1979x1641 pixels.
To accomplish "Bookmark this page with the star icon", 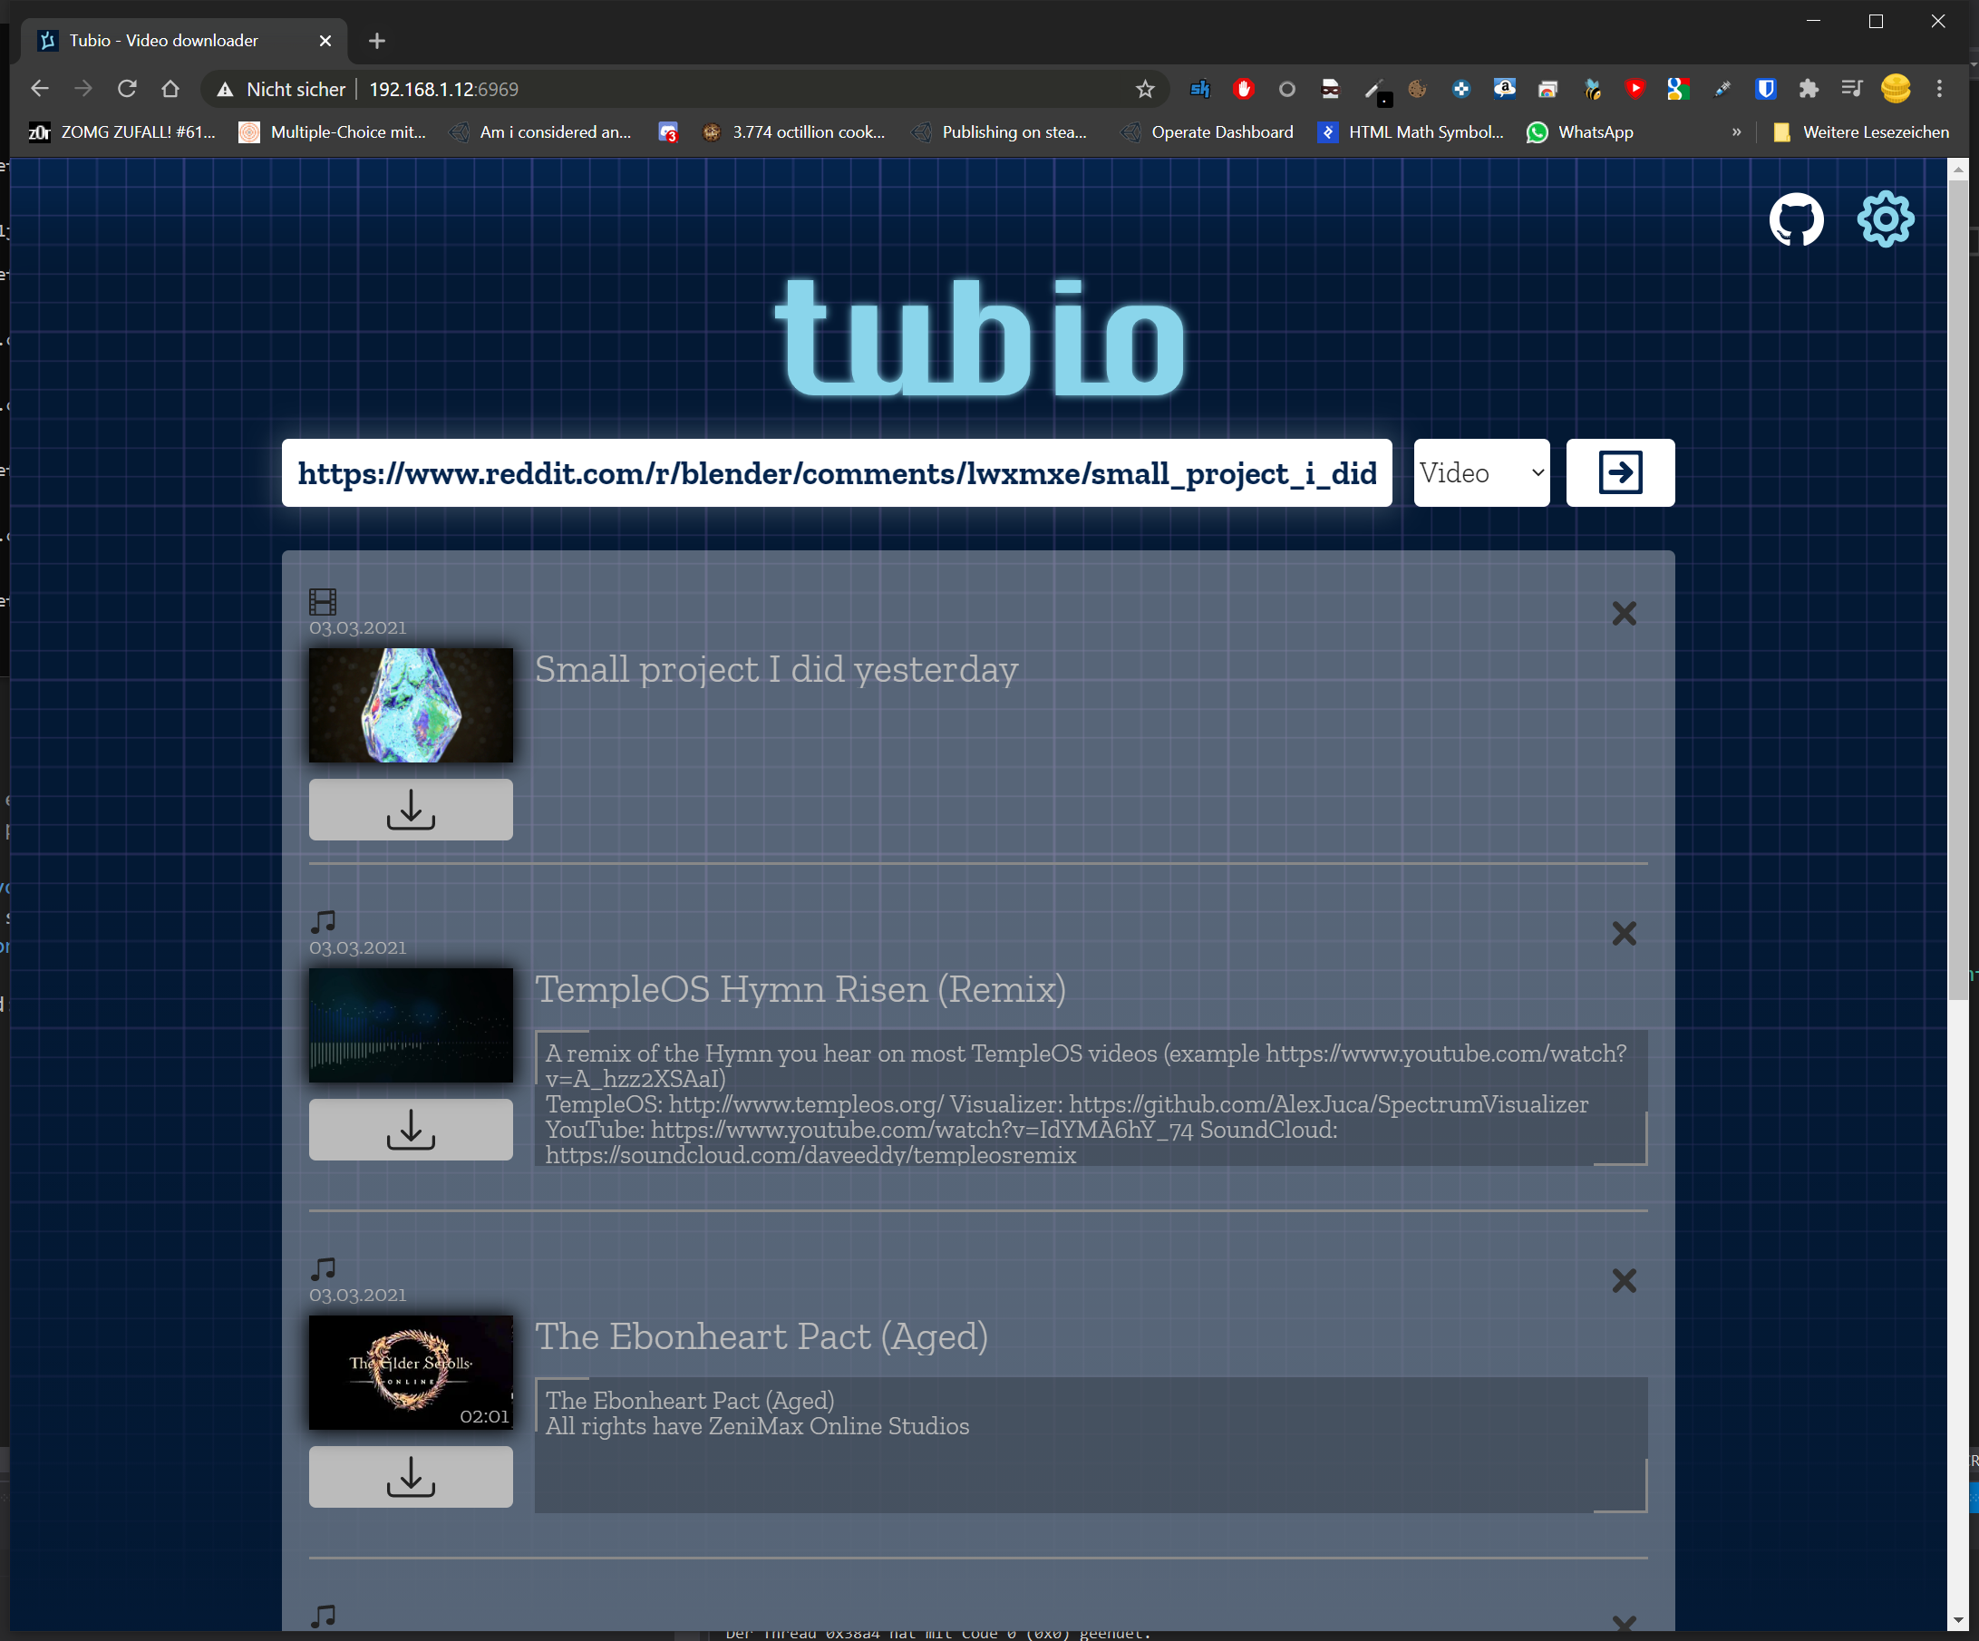I will 1144,89.
